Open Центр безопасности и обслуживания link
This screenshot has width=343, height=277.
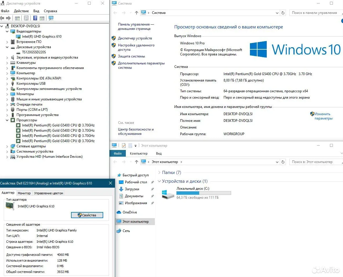click(x=136, y=131)
